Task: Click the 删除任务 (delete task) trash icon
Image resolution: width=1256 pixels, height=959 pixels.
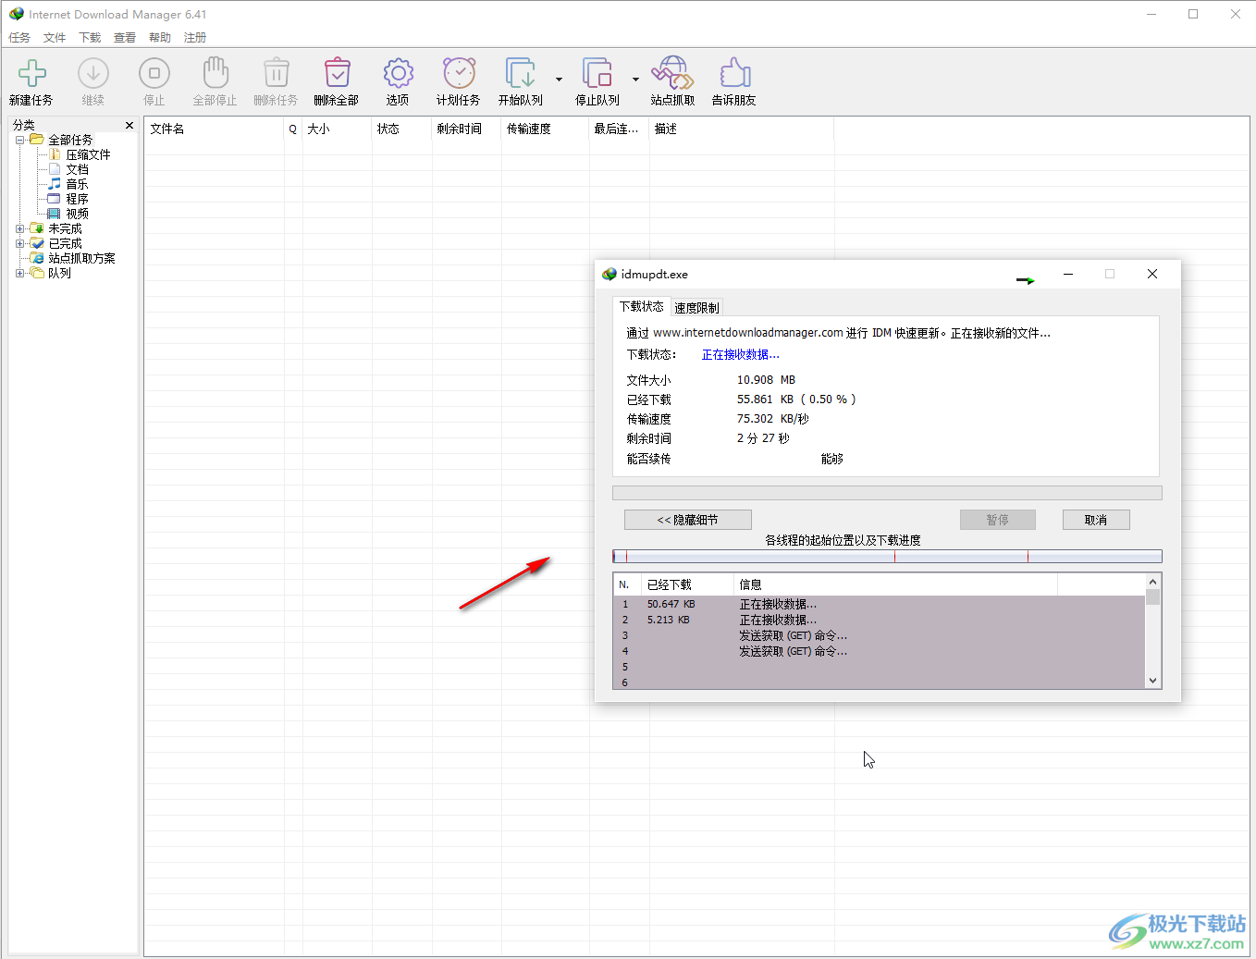Action: click(x=276, y=73)
